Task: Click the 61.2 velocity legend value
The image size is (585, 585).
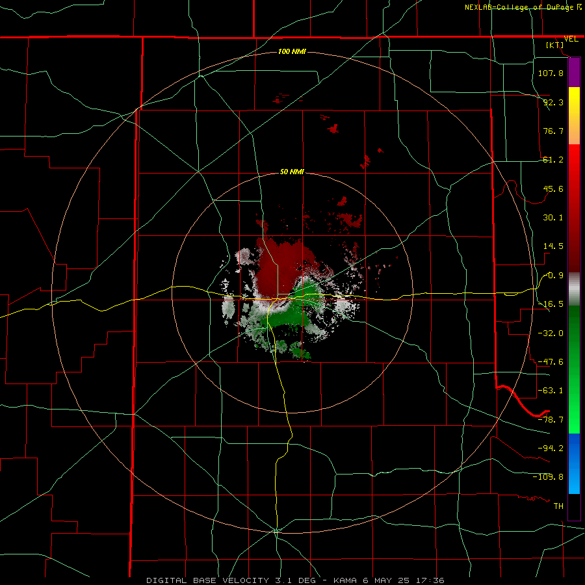Action: click(x=553, y=160)
